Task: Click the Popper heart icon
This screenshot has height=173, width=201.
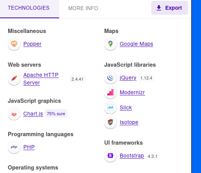Action: click(14, 44)
